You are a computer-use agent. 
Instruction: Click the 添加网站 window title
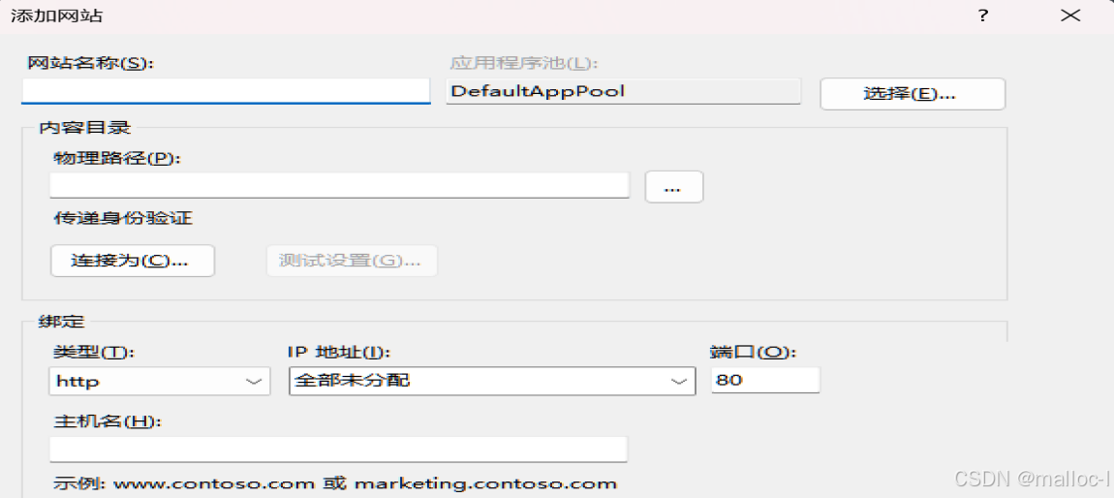click(56, 16)
